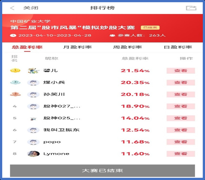Click 查看 for 馨儿
The width and height of the screenshot is (205, 180).
(x=181, y=71)
